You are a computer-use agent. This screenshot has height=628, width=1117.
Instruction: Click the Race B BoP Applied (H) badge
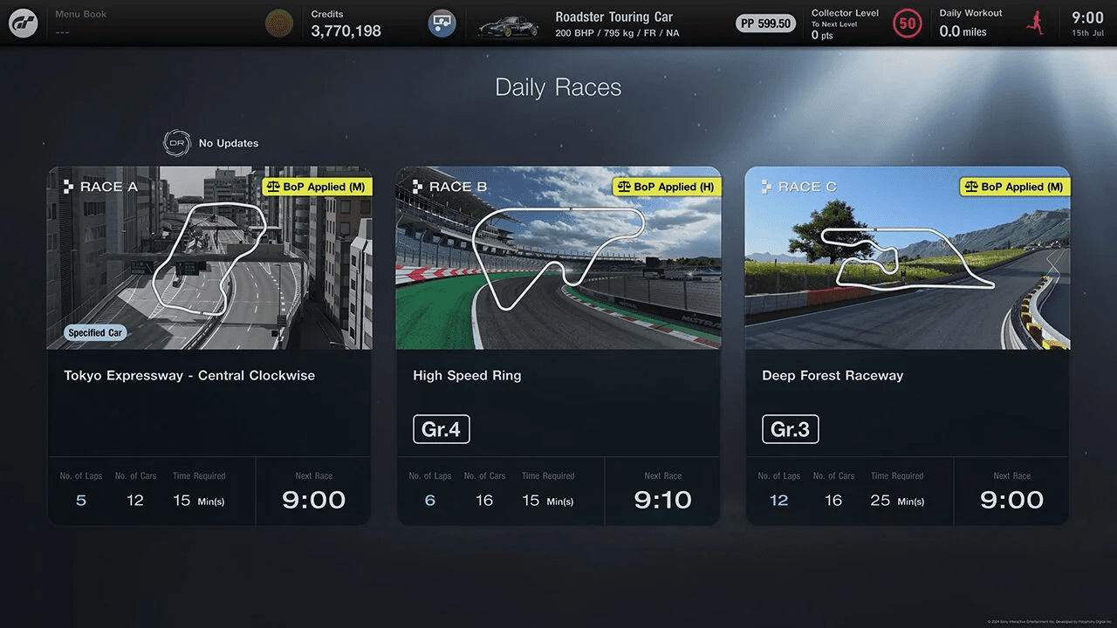pos(667,187)
